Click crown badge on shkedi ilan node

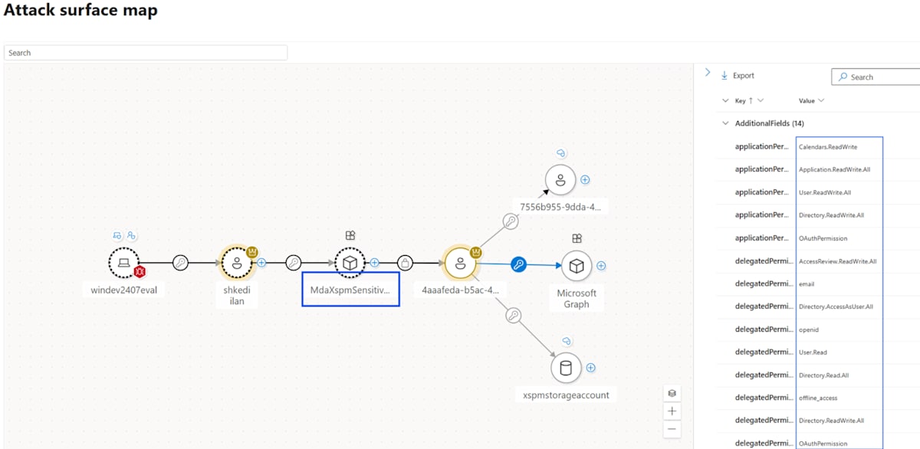[252, 252]
